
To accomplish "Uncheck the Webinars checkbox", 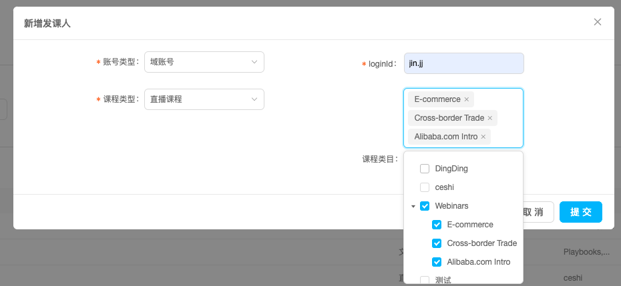I will pyautogui.click(x=425, y=206).
